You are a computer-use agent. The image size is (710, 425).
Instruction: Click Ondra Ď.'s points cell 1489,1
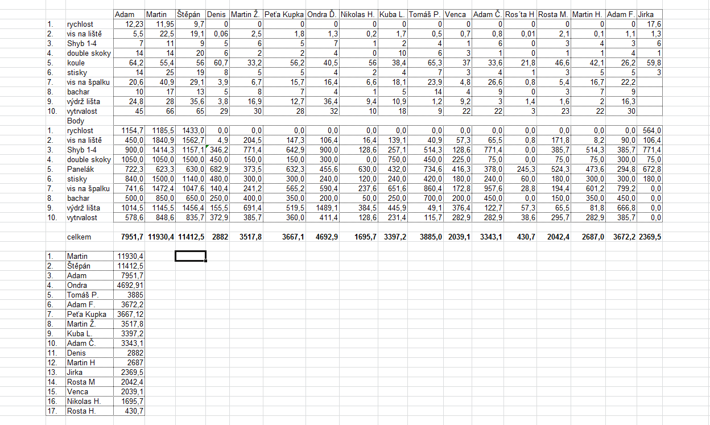(323, 208)
